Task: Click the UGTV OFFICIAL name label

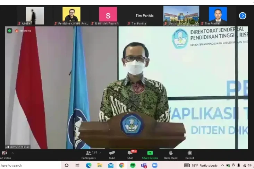Action: (18, 147)
